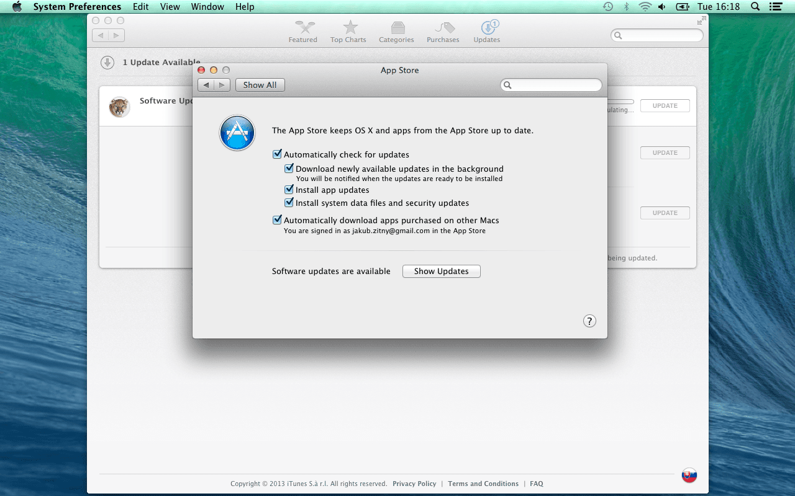Open the Wi-Fi status menu
Screen dimensions: 795x496
[645, 7]
